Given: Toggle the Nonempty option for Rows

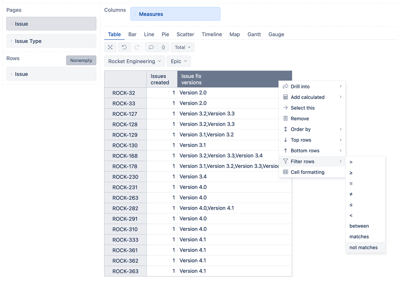Looking at the screenshot, I should pyautogui.click(x=81, y=60).
